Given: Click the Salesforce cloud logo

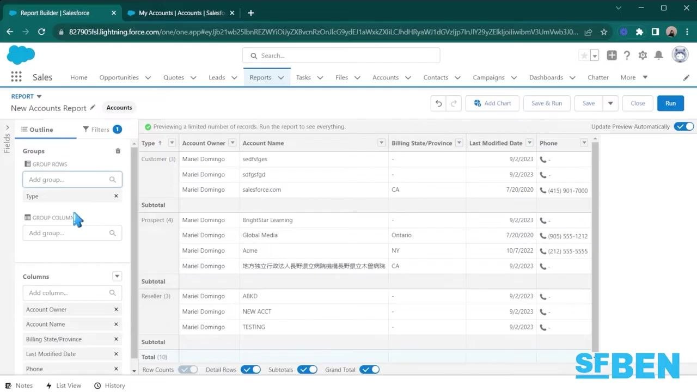Looking at the screenshot, I should click(x=21, y=55).
